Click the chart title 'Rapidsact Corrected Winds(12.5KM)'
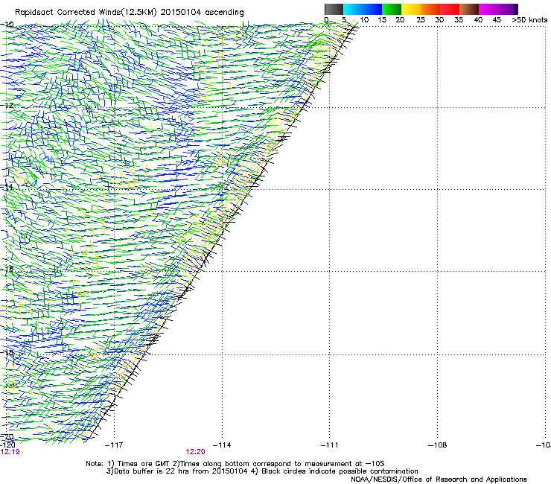This screenshot has width=551, height=484. click(86, 13)
